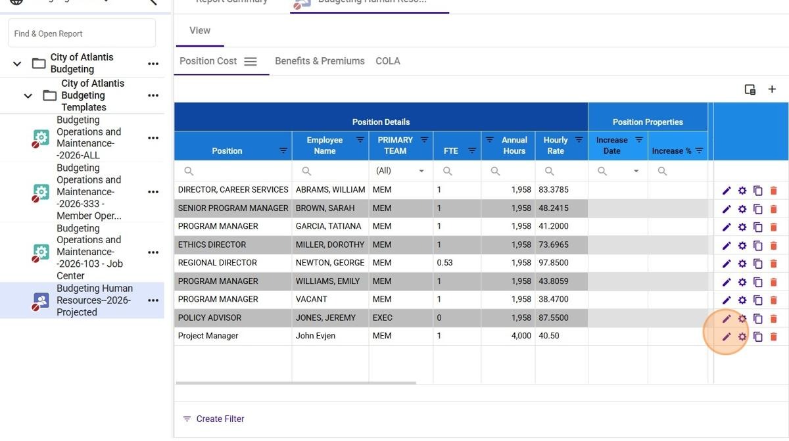
Task: Open settings gear for ABRAMS, WILLIAM row
Action: tap(742, 191)
